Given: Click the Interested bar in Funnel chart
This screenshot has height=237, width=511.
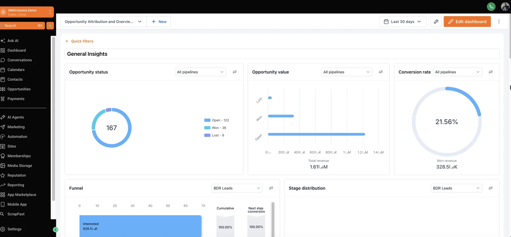Looking at the screenshot, I should [141, 226].
